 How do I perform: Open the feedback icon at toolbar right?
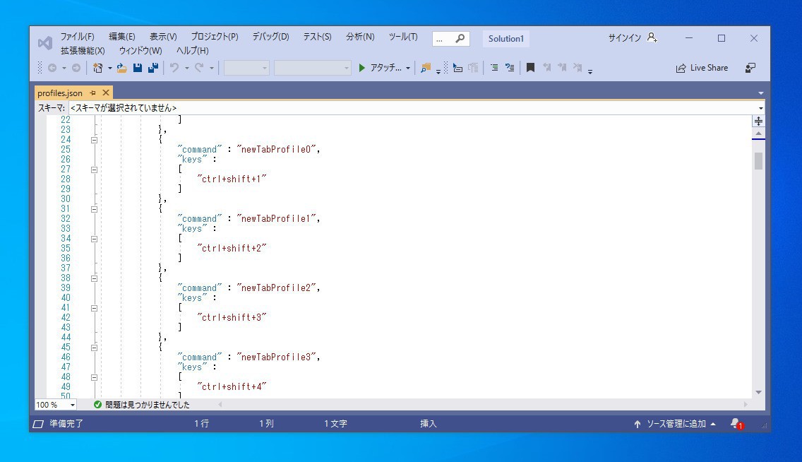[x=750, y=68]
